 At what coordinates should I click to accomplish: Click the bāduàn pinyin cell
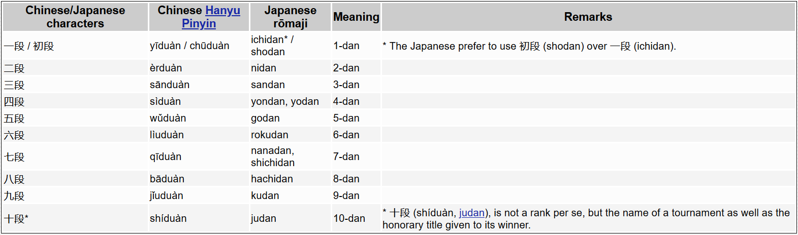167,179
